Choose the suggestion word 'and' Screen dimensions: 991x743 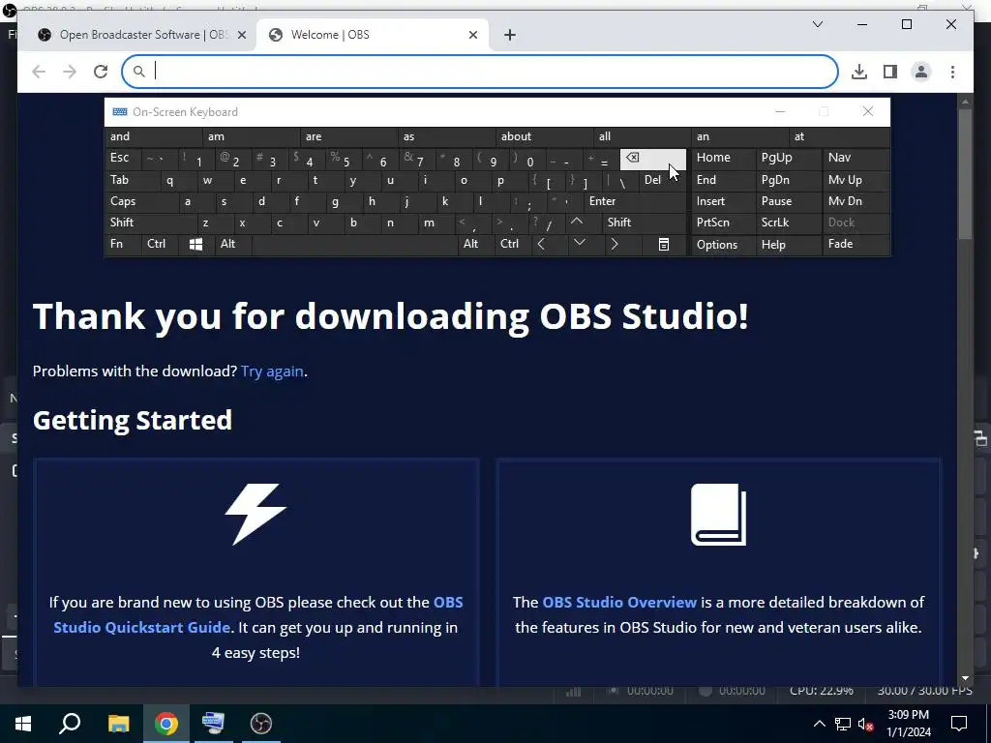pos(154,136)
